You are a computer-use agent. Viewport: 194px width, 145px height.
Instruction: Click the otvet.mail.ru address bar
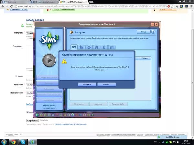pyautogui.click(x=92, y=6)
